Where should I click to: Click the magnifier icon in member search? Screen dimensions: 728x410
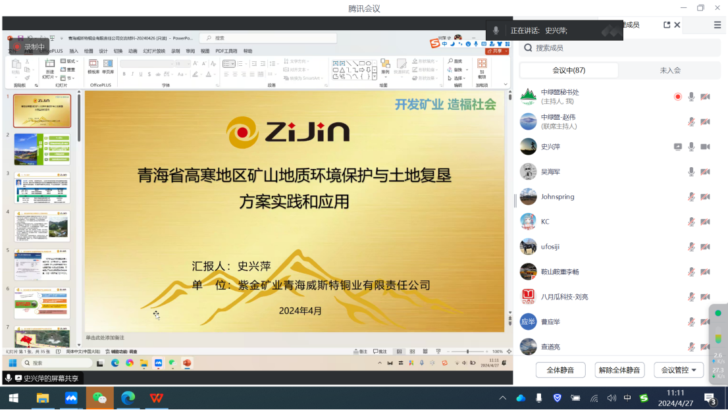pyautogui.click(x=529, y=48)
